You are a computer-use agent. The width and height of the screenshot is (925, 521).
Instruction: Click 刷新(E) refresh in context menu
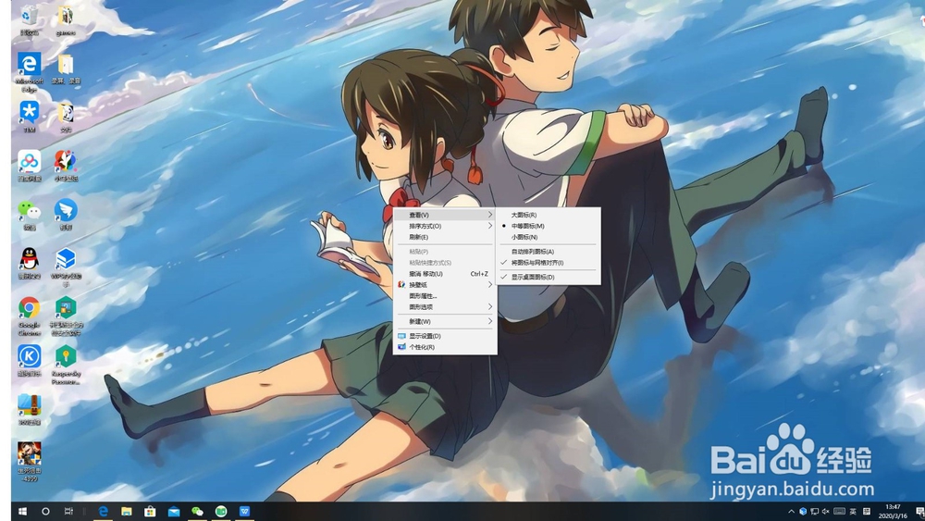pos(445,237)
